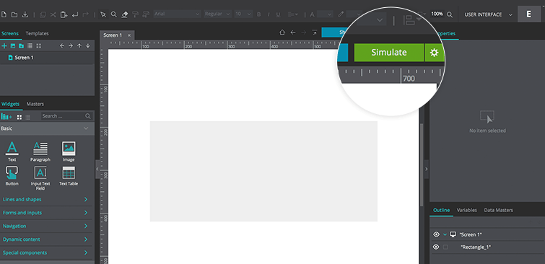The image size is (545, 264).
Task: Add a new screen with plus icon
Action: pos(4,46)
